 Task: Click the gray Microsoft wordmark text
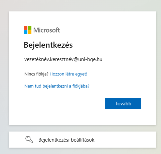pos(47,30)
